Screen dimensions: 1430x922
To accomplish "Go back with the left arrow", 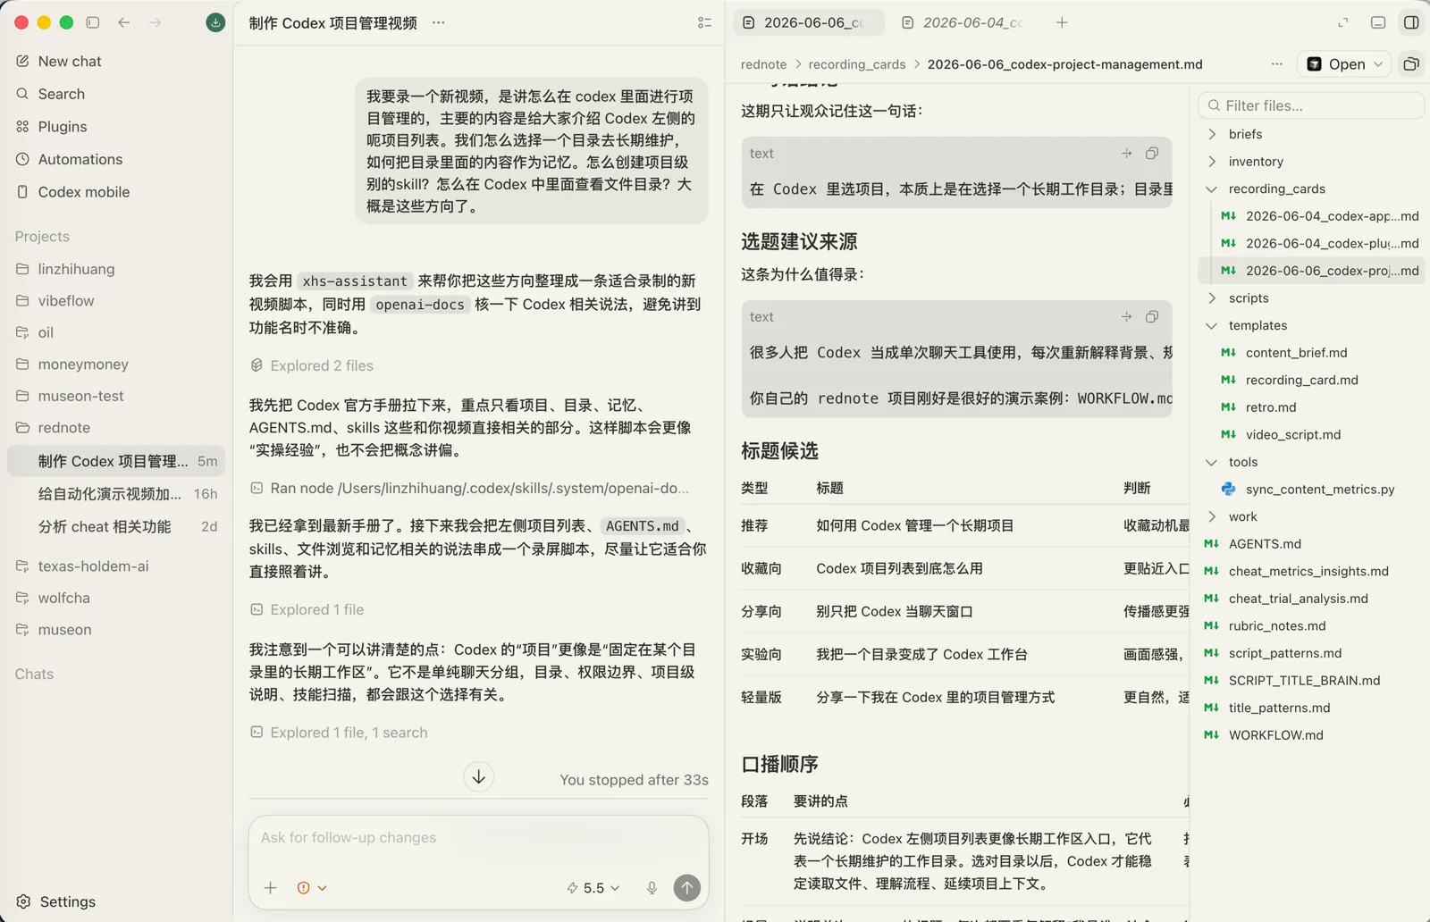I will (x=124, y=22).
